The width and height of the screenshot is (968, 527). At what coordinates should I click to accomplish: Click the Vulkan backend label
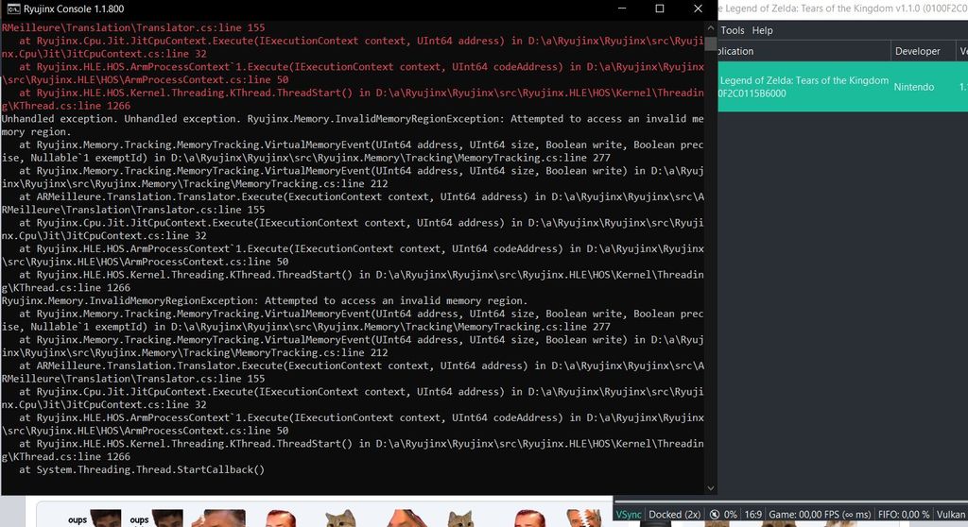pos(950,515)
